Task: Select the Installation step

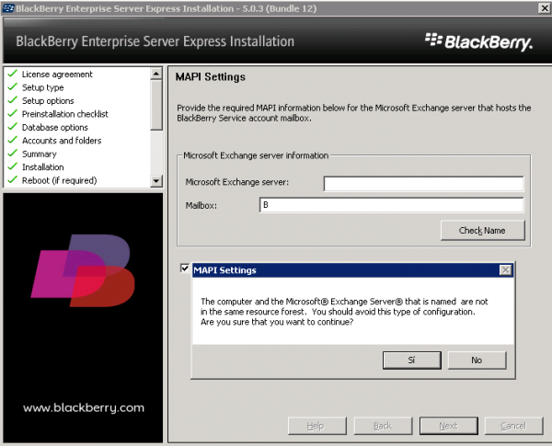Action: coord(43,166)
